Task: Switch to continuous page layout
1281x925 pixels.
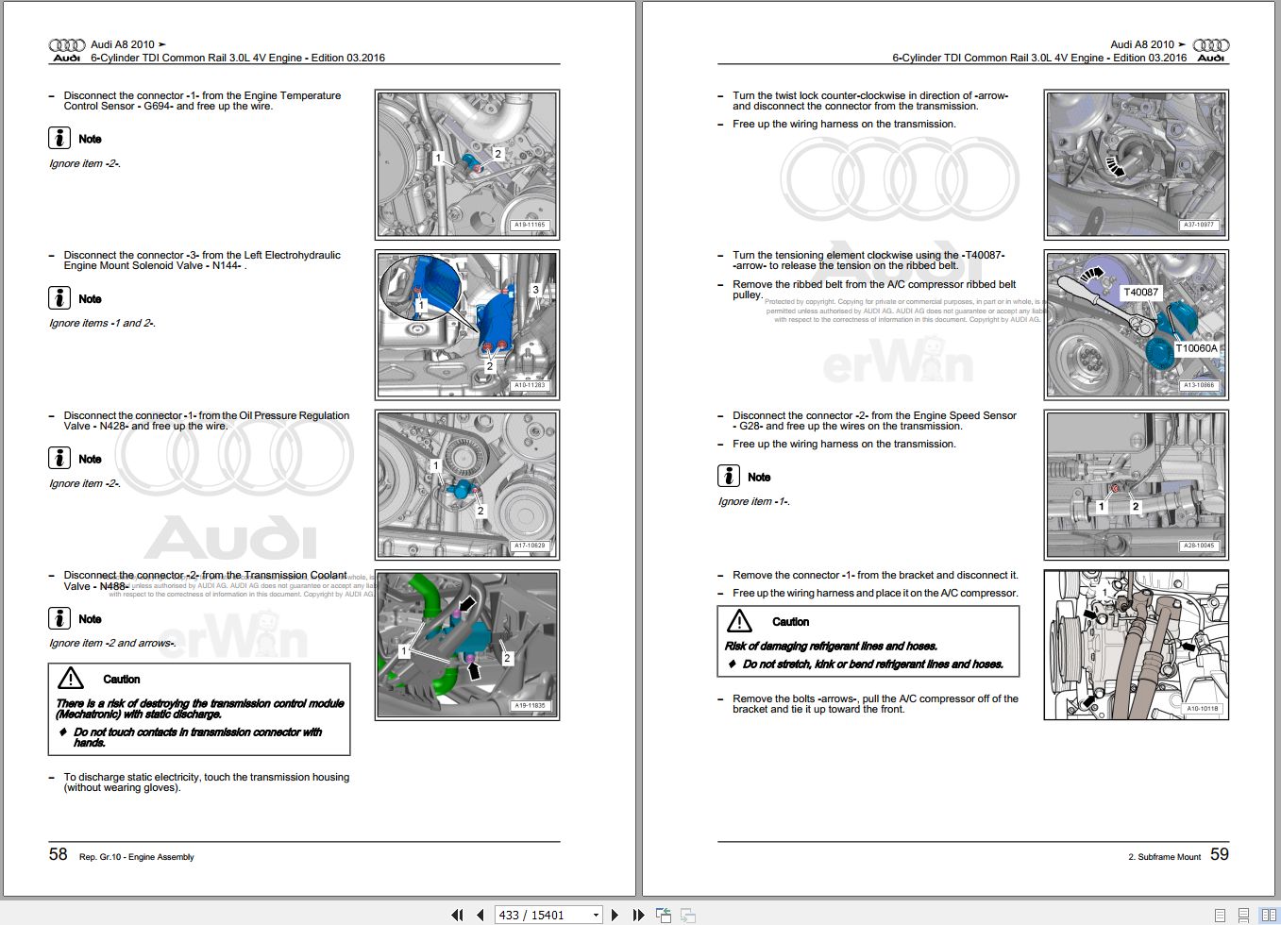Action: coord(1244,915)
